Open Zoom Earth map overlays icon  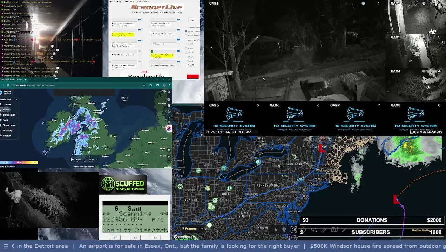pos(169,122)
